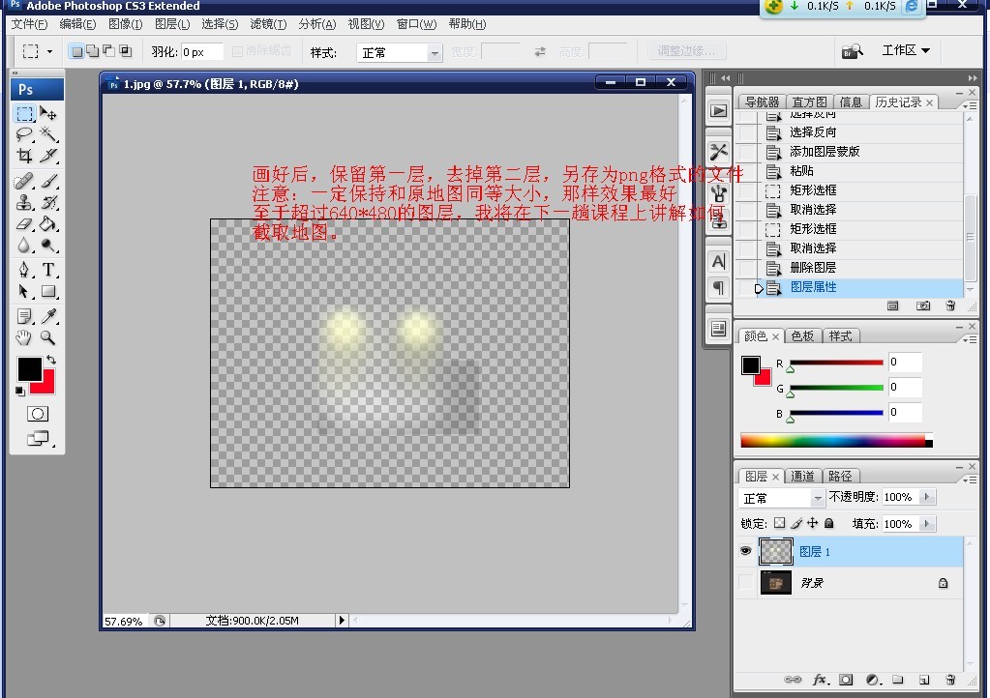
Task: Toggle Quick Mask mode
Action: pyautogui.click(x=37, y=414)
